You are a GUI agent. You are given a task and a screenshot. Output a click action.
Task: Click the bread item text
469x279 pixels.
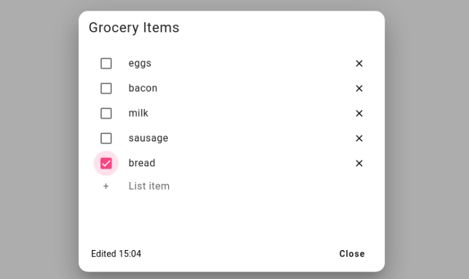point(142,163)
